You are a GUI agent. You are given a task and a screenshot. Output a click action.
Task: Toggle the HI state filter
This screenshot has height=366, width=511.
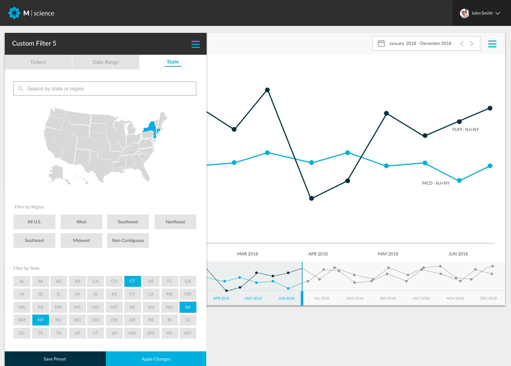(22, 294)
